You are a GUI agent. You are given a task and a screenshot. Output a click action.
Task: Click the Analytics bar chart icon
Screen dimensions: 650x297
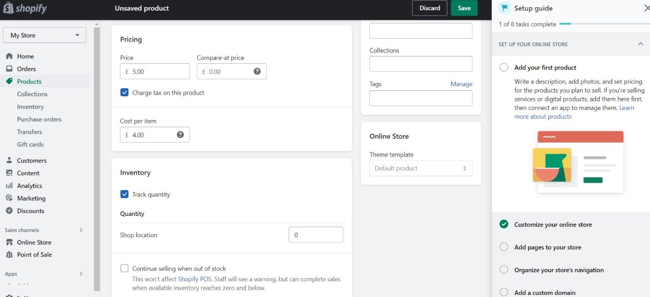tap(9, 186)
